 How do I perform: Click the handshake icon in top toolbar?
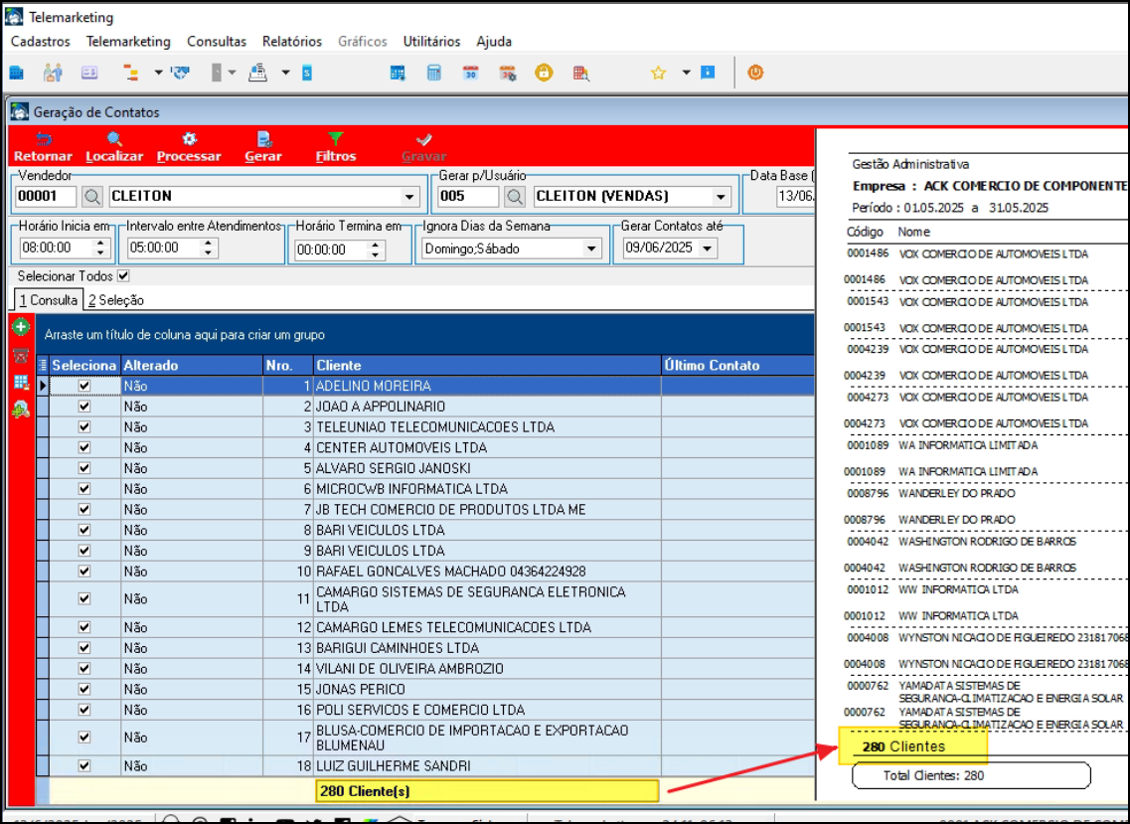180,73
